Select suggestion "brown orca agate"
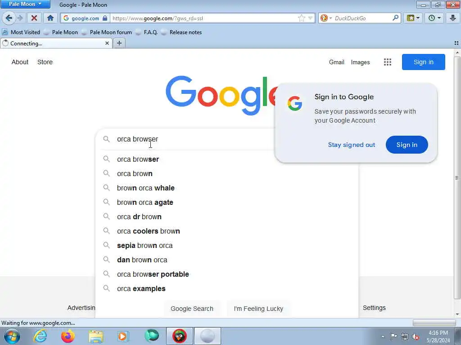This screenshot has width=461, height=345. point(227,203)
